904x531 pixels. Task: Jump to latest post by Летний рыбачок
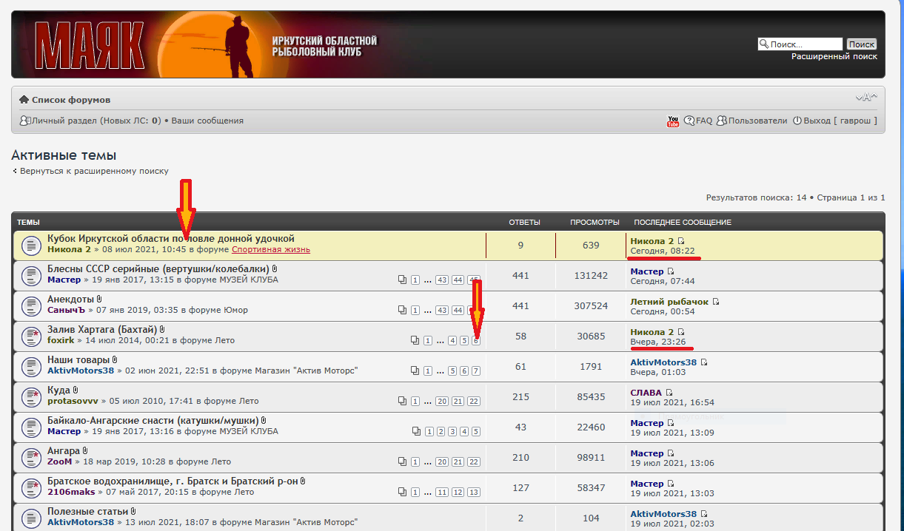pyautogui.click(x=716, y=302)
